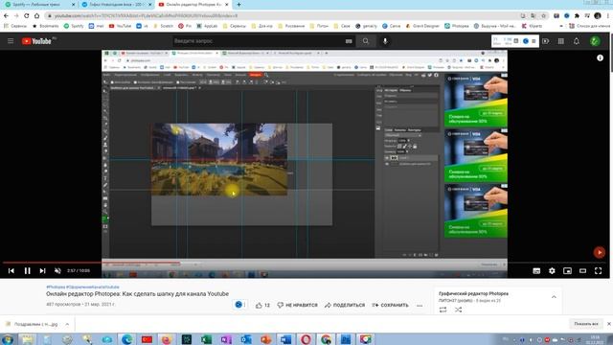Open the Create video menu
Viewport: 613px width, 345px height.
pos(545,41)
